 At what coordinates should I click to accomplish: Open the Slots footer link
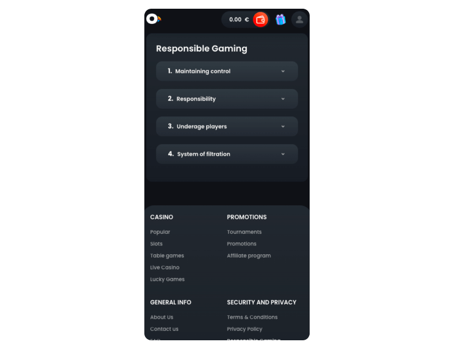157,244
